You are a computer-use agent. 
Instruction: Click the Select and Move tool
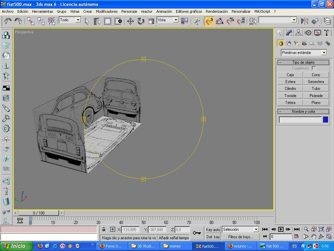pos(130,22)
